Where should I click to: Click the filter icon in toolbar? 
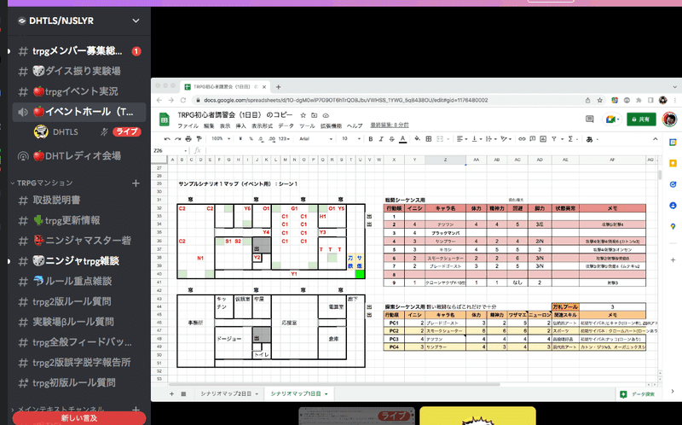click(556, 139)
